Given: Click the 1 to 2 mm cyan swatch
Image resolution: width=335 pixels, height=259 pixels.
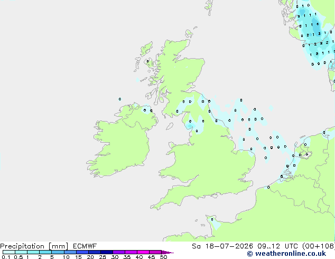Looking at the screenshot, I should (x=33, y=252).
